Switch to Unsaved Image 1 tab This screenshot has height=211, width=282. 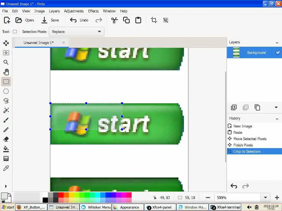[x=39, y=43]
